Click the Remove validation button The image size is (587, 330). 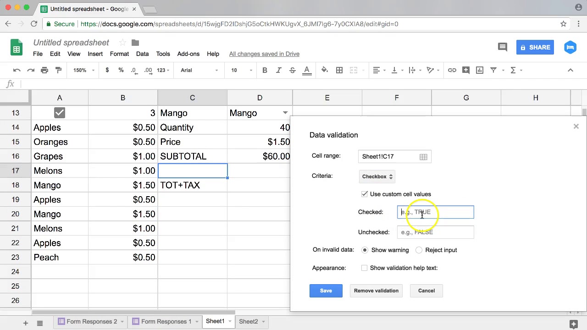click(x=376, y=291)
